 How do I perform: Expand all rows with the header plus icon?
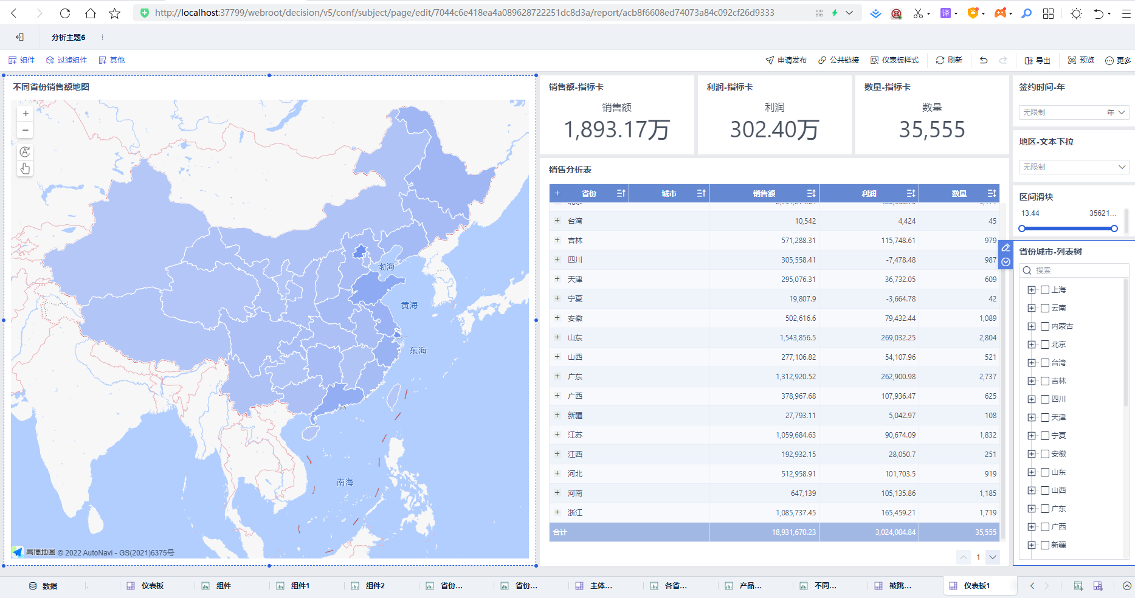[x=557, y=193]
